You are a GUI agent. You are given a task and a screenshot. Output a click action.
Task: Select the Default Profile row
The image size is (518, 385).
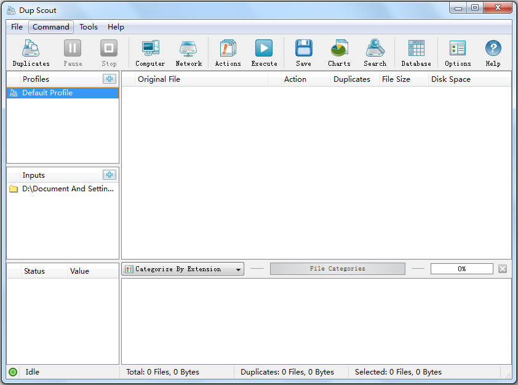tap(63, 93)
